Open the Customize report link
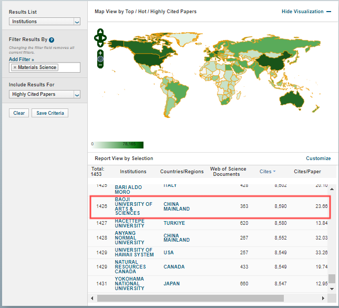Viewport: 339px width, 308px height. [x=318, y=158]
